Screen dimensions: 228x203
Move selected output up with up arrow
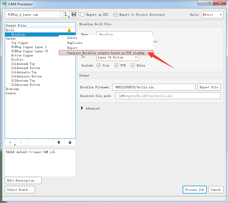click(59, 142)
